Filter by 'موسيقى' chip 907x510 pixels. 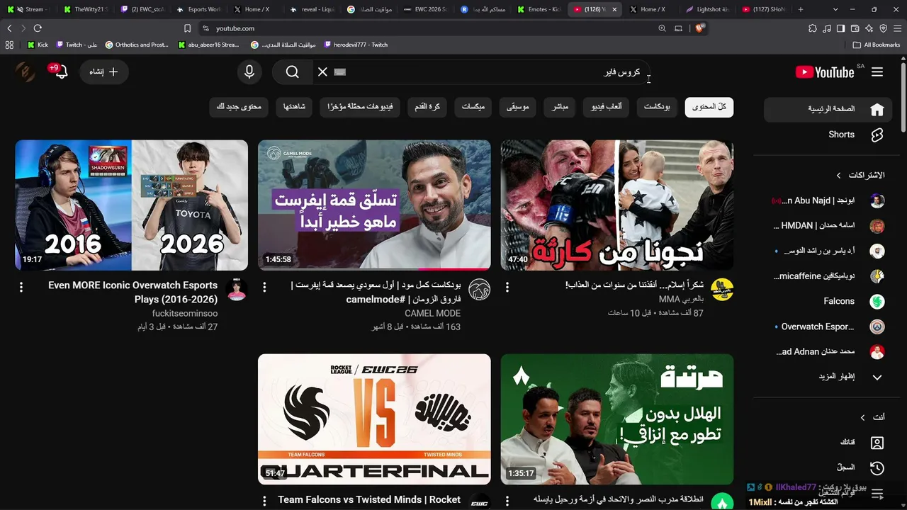point(519,107)
